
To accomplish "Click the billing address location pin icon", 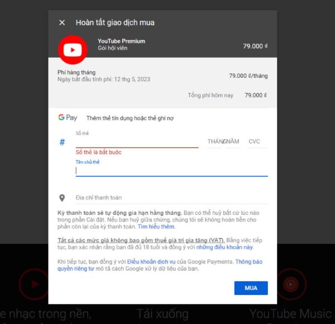I will point(62,198).
